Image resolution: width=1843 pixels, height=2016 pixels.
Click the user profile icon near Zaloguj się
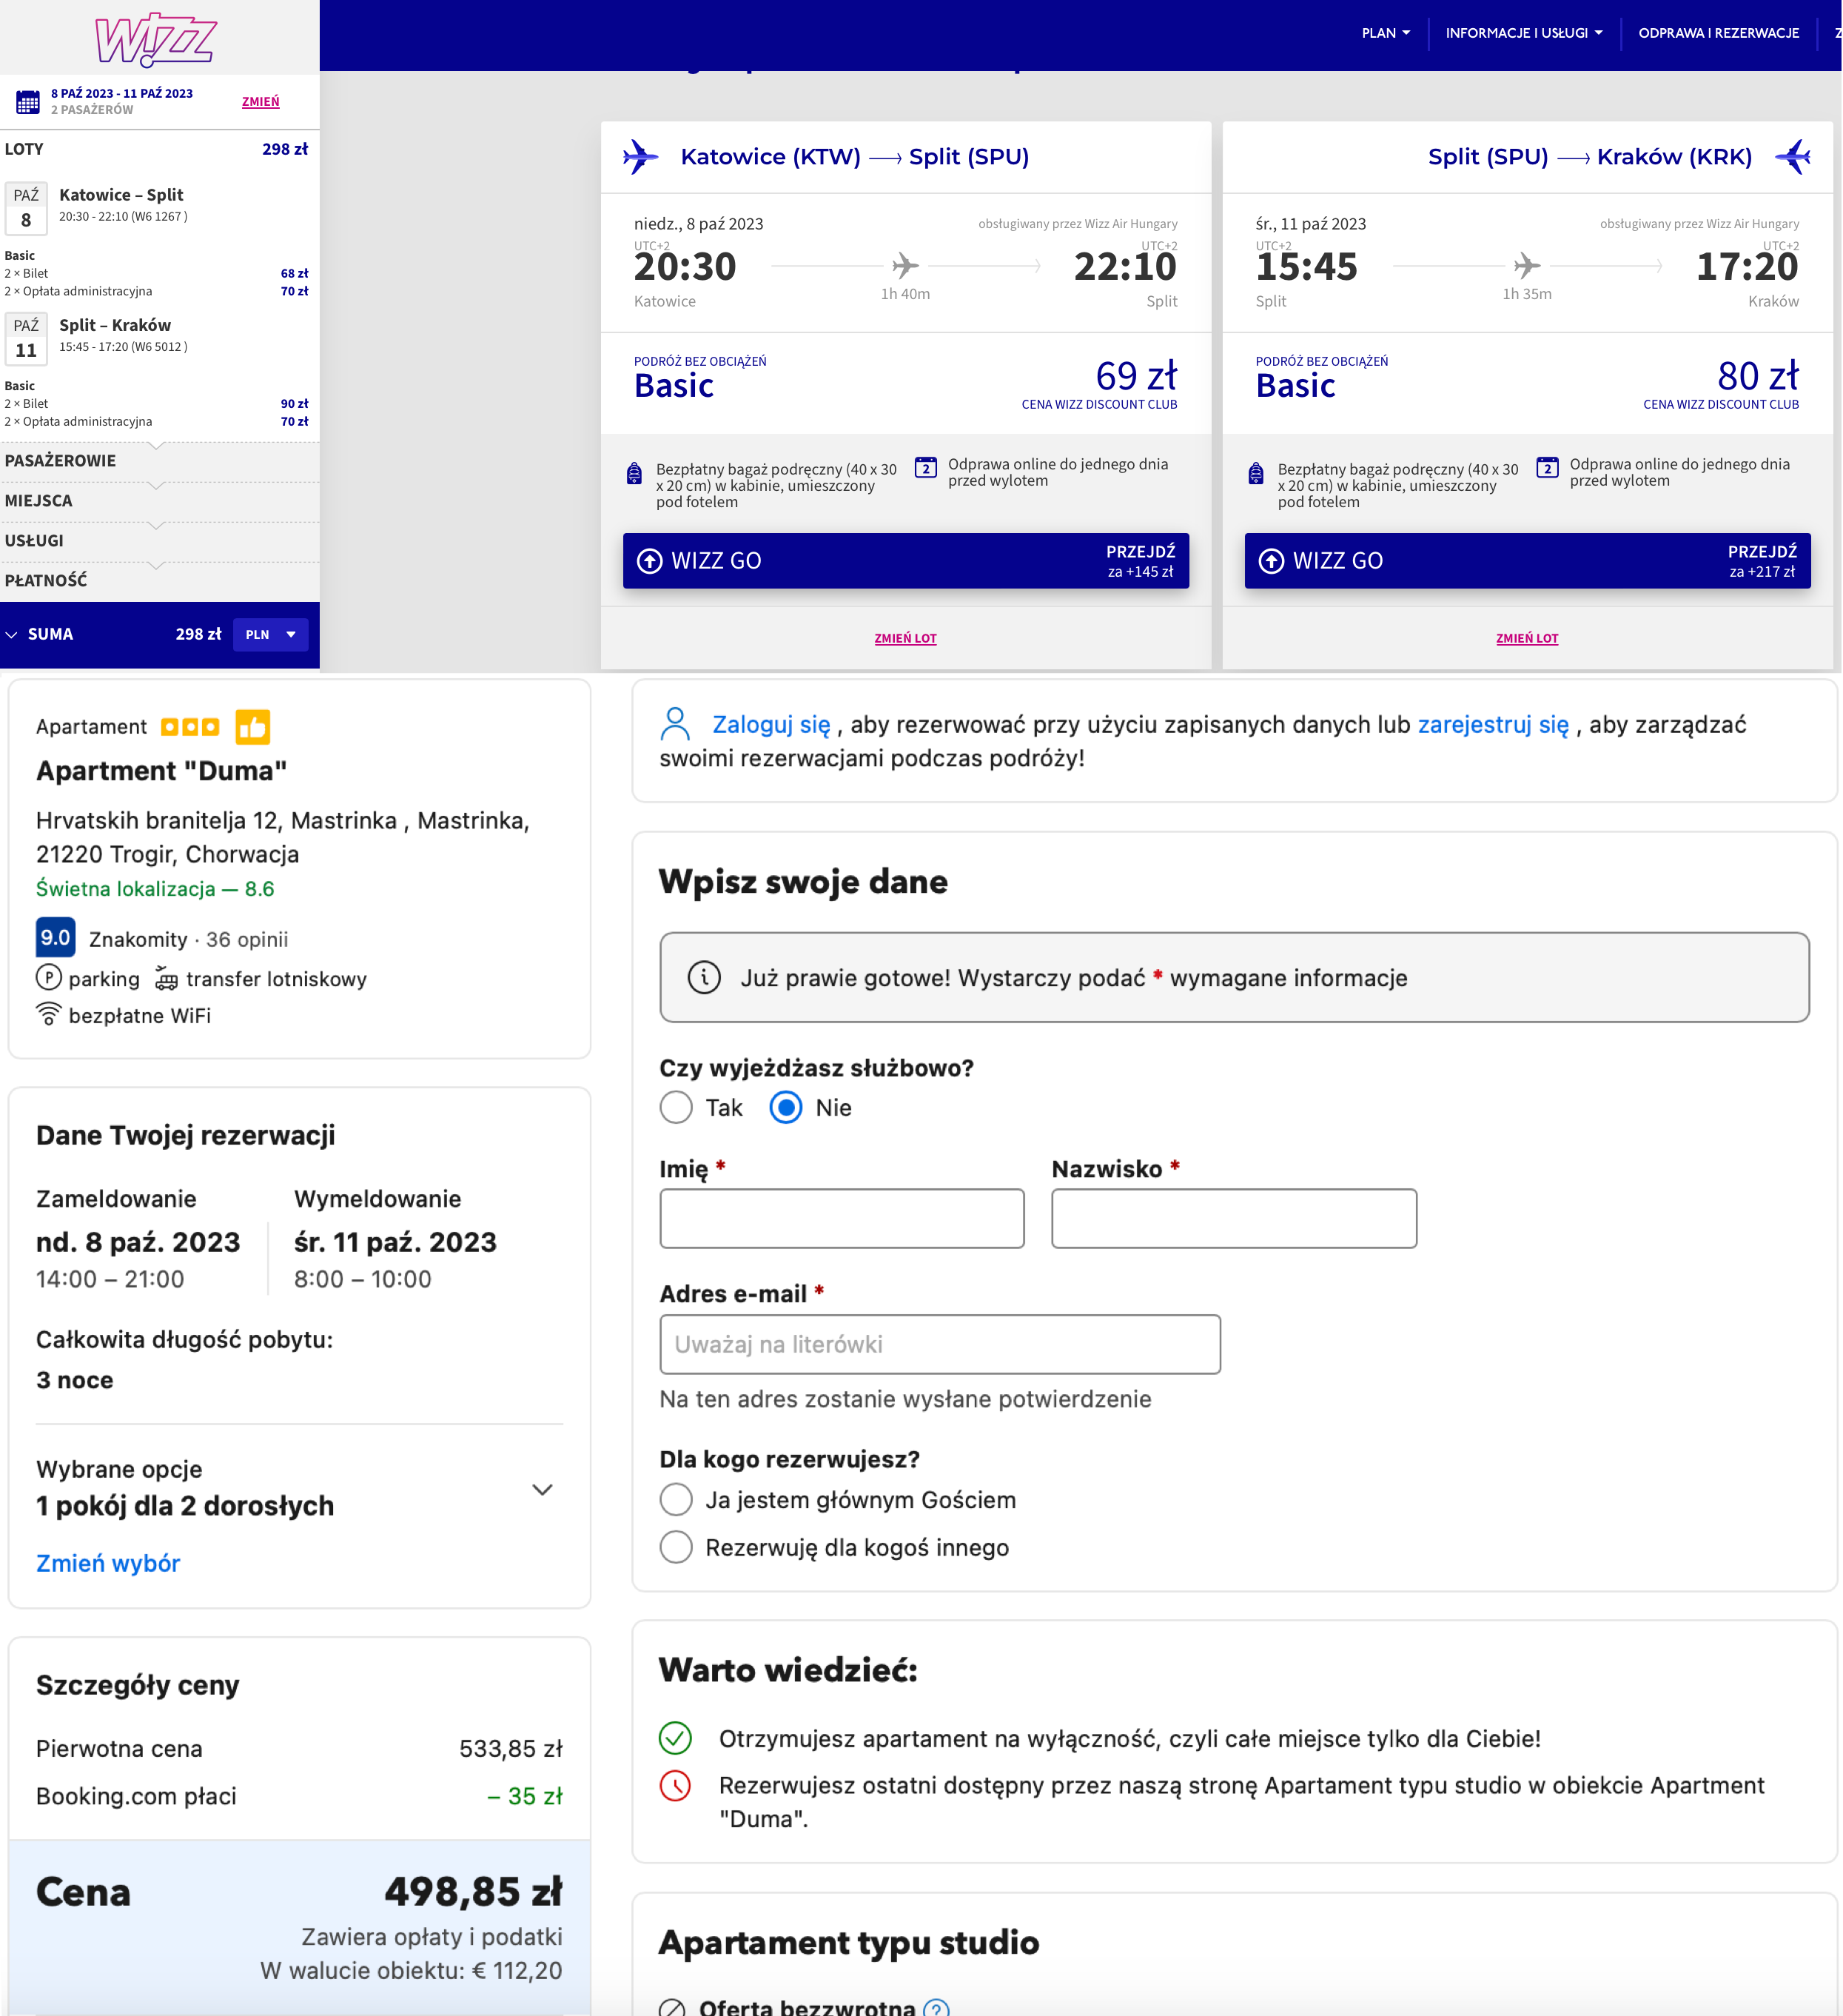[675, 724]
